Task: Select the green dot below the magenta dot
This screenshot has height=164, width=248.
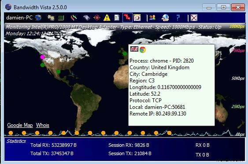Action: pyautogui.click(x=42, y=65)
